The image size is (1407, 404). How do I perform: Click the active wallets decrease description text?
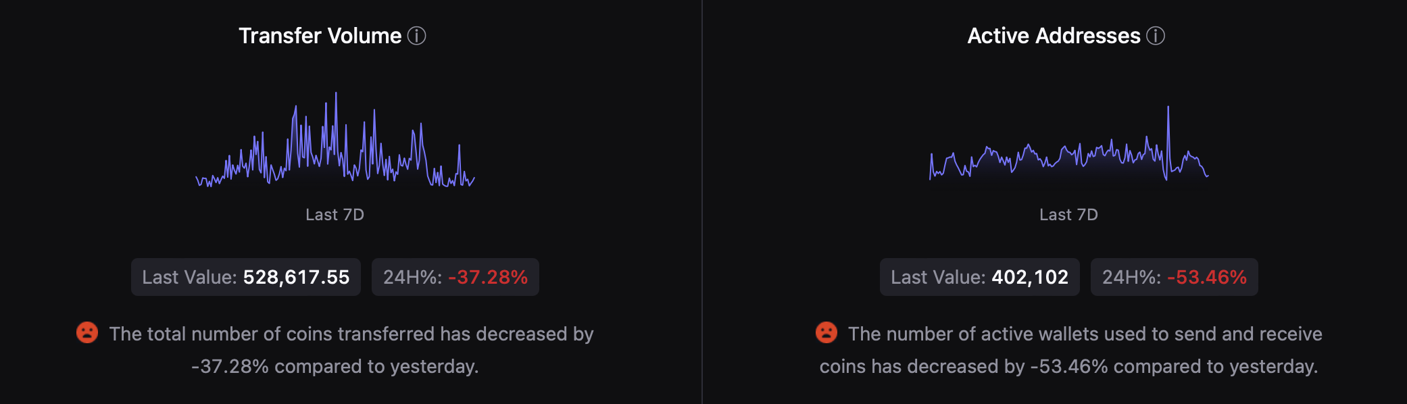coord(1084,350)
